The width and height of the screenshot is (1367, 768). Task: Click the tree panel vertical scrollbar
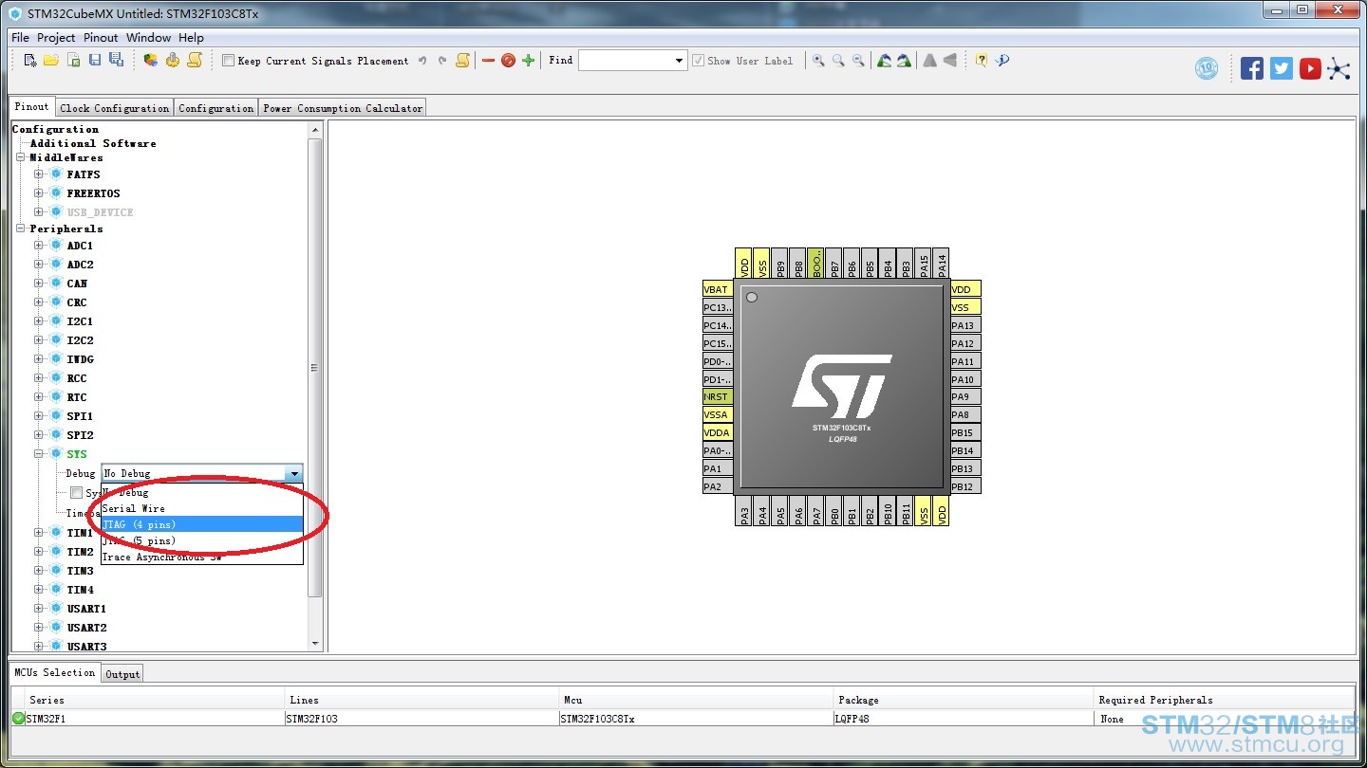[x=316, y=368]
